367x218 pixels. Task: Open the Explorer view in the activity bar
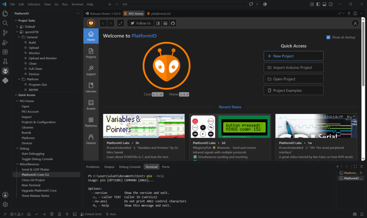tap(5, 14)
